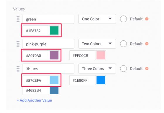Click the purple #A070A0 color swatch
The width and height of the screenshot is (164, 113).
click(x=54, y=55)
